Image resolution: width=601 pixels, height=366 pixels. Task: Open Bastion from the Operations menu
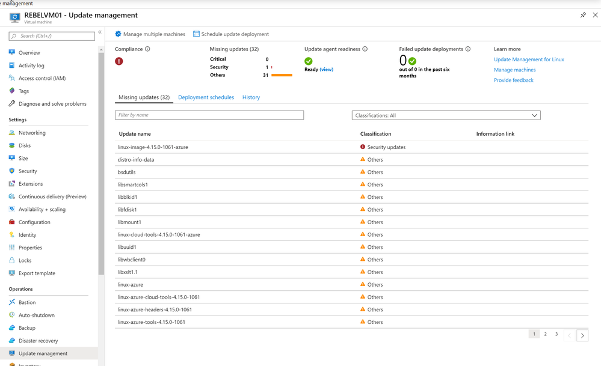click(27, 302)
